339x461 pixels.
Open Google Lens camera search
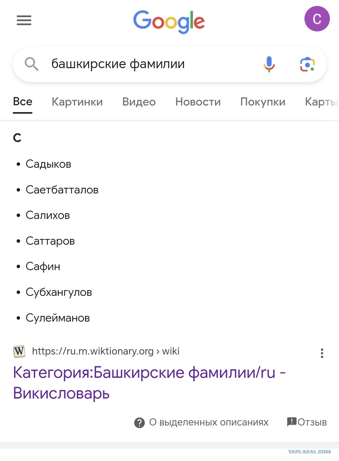[x=307, y=64]
